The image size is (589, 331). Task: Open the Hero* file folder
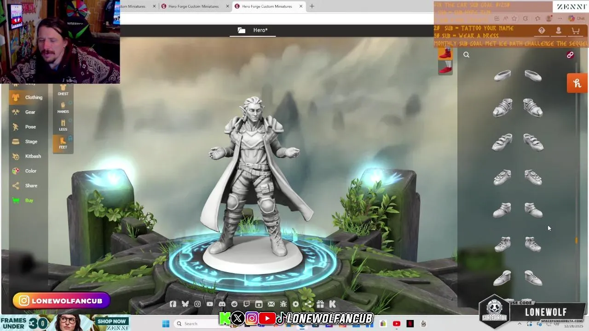point(253,30)
